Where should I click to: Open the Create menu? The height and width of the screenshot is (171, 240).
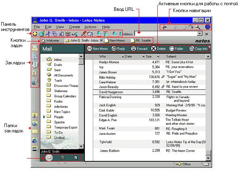(75, 27)
